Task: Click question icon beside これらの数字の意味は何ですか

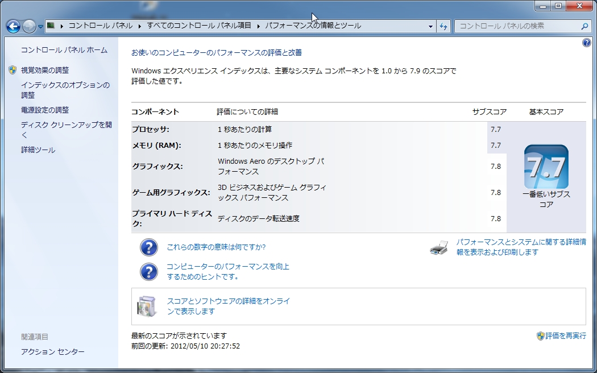Action: (x=149, y=247)
